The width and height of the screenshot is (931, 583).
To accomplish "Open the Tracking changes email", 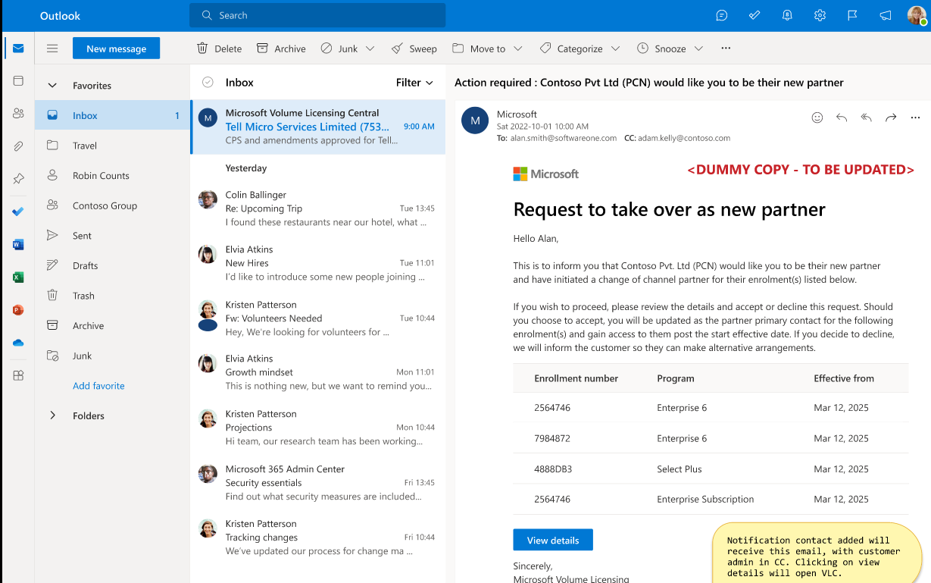I will coord(318,538).
